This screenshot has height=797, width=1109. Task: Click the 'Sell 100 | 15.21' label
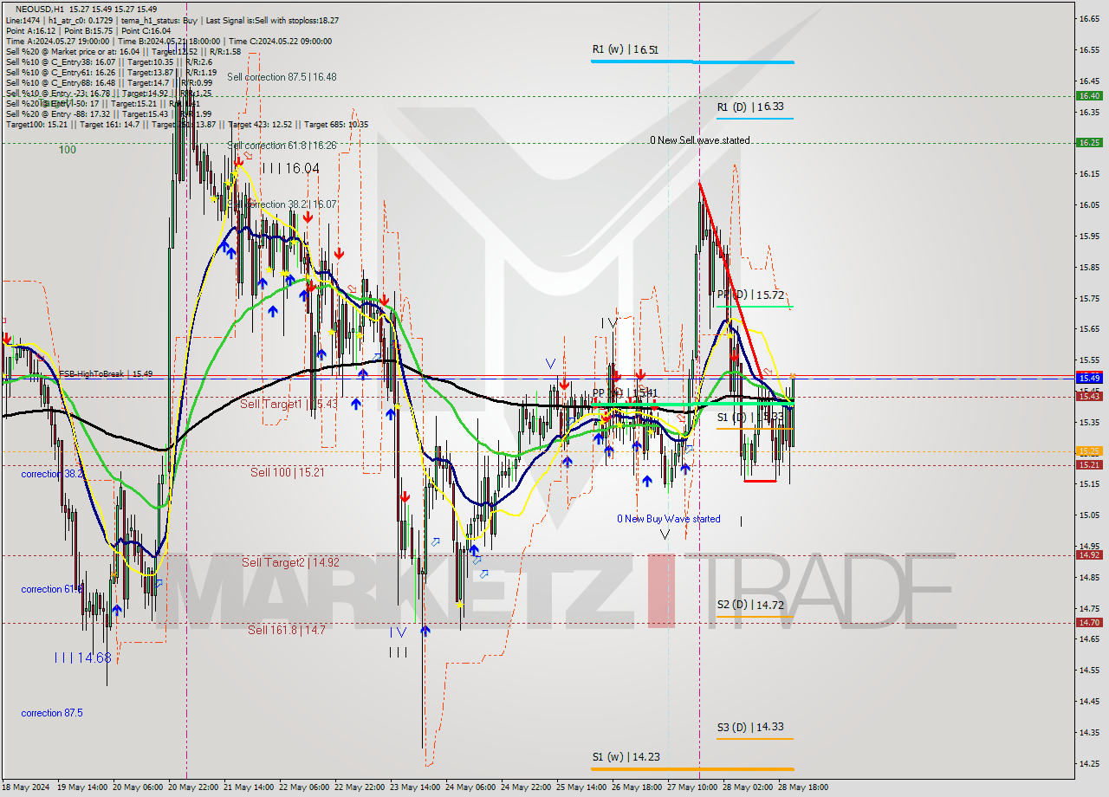pos(288,472)
